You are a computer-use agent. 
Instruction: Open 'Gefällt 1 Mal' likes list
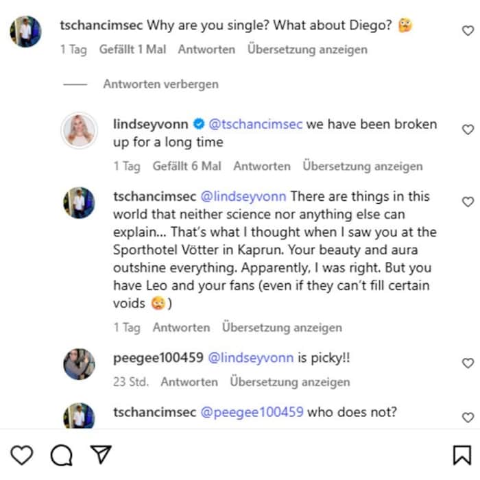(132, 49)
